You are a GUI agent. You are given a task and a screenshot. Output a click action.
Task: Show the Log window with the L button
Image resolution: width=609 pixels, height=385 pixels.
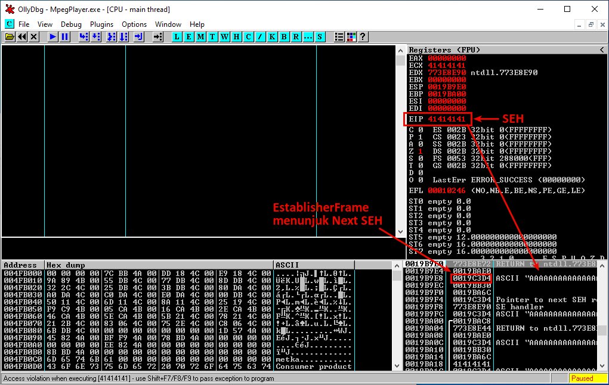177,37
